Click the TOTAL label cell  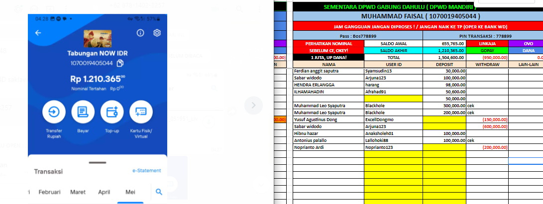tap(393, 58)
